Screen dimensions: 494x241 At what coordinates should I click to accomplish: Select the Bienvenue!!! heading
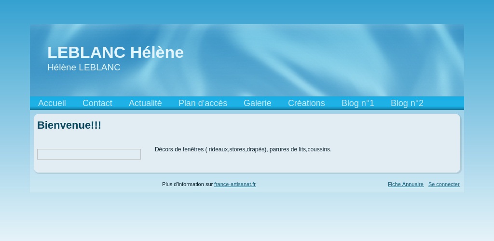[x=69, y=125]
